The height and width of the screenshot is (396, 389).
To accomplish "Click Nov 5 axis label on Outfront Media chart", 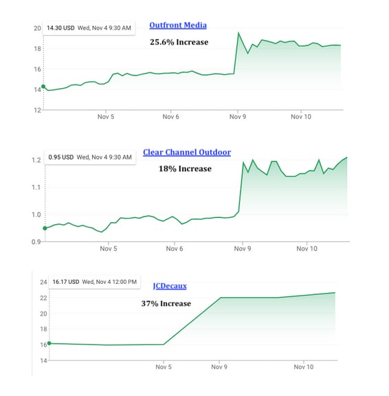I will [x=106, y=117].
